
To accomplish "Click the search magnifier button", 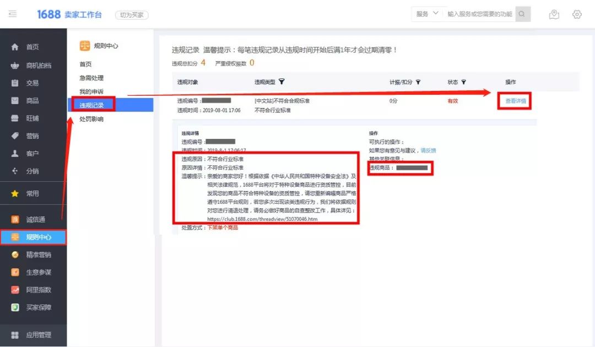I will coord(522,14).
